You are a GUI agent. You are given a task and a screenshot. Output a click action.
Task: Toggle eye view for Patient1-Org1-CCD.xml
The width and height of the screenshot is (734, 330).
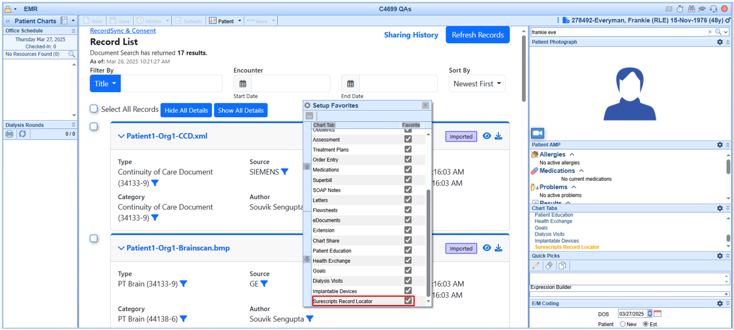coord(487,136)
